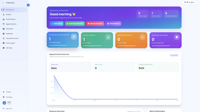200x112 pixels.
Task: Click the Add Client button
Action: 56,24
